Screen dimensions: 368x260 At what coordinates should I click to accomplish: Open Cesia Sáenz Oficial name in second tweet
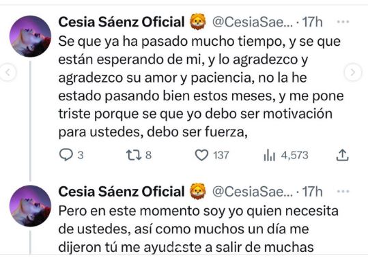coord(122,192)
